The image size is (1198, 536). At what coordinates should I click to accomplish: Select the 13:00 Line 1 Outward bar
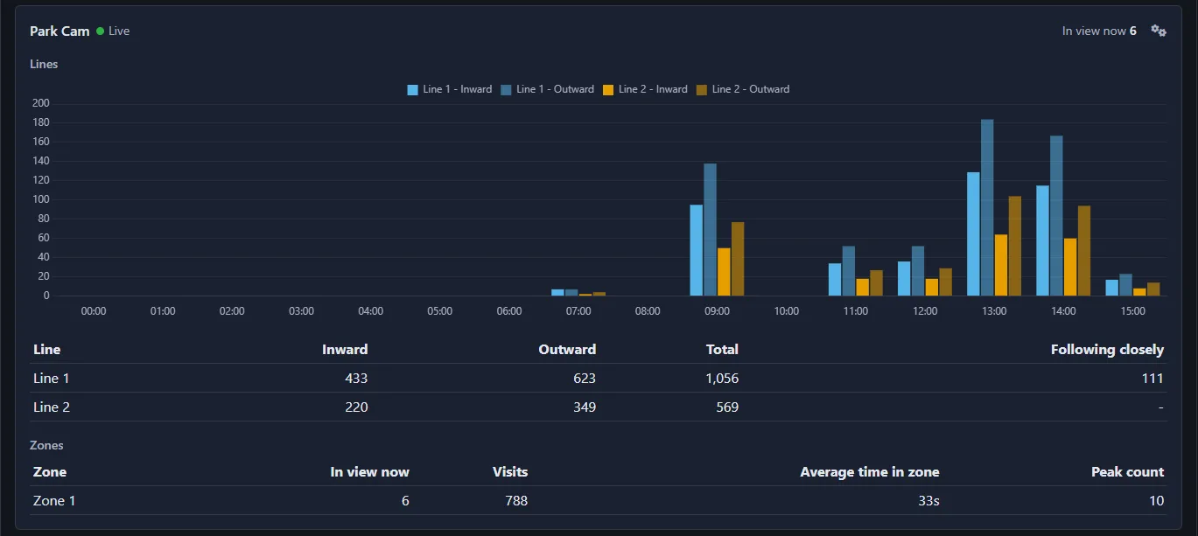[987, 208]
